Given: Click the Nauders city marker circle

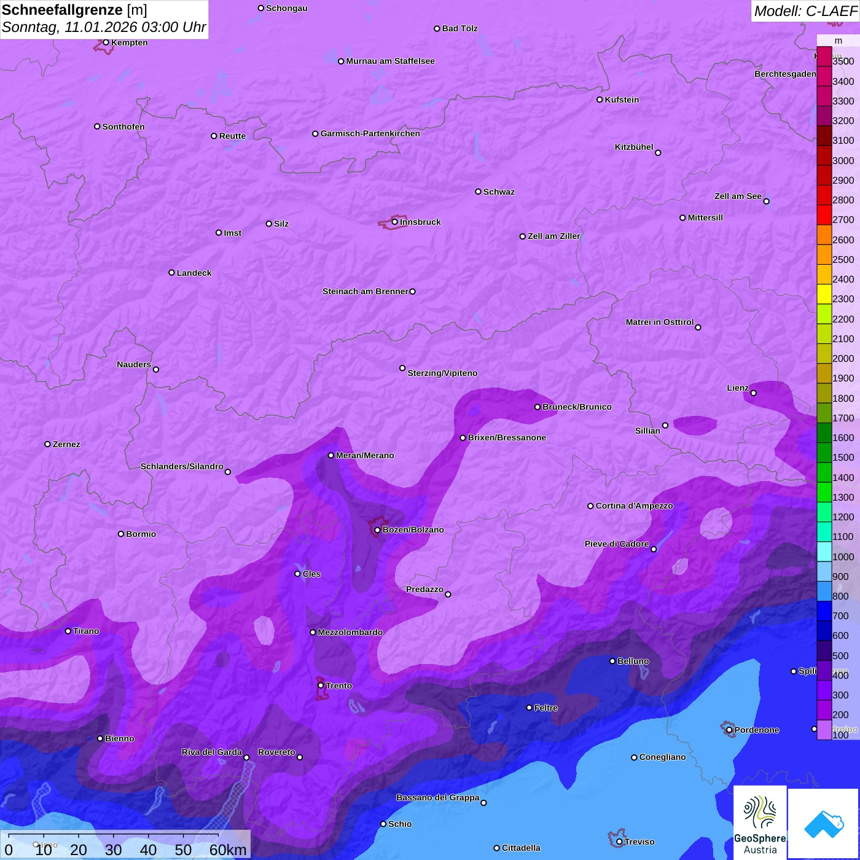Looking at the screenshot, I should pyautogui.click(x=156, y=370).
